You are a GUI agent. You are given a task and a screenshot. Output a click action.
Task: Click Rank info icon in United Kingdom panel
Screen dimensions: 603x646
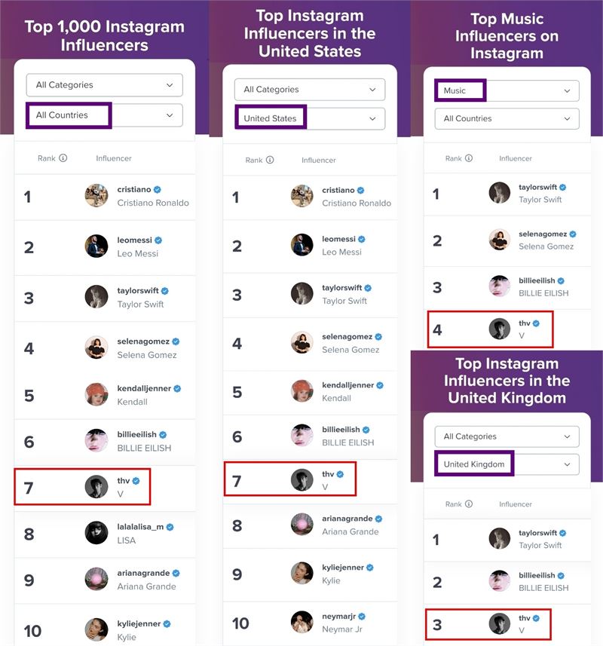pyautogui.click(x=469, y=504)
